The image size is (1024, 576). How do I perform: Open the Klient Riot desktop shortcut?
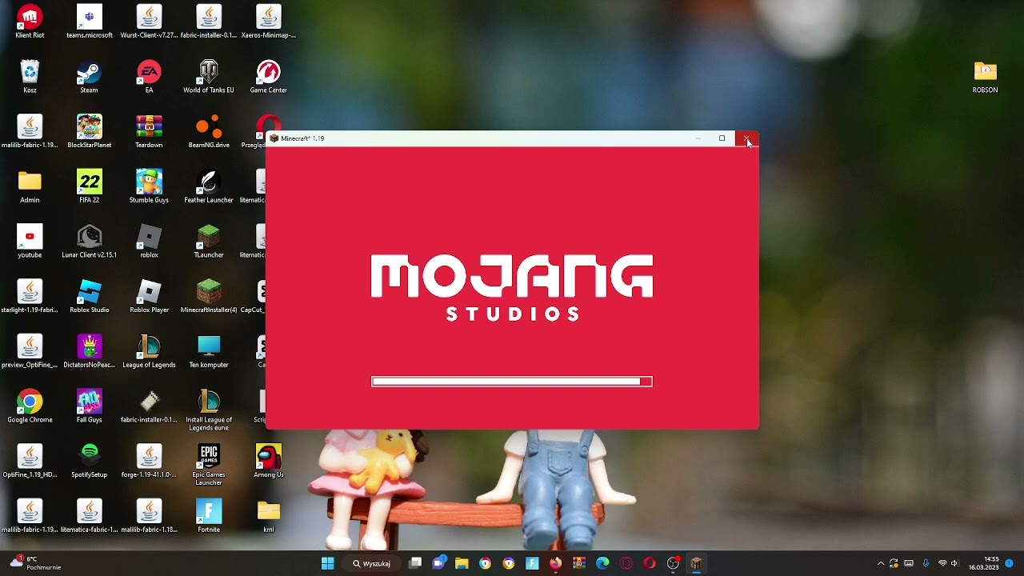click(30, 22)
